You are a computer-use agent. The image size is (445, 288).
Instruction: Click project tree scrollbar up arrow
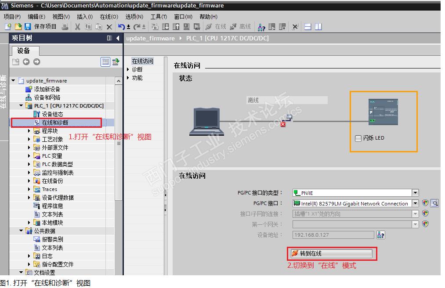point(119,81)
